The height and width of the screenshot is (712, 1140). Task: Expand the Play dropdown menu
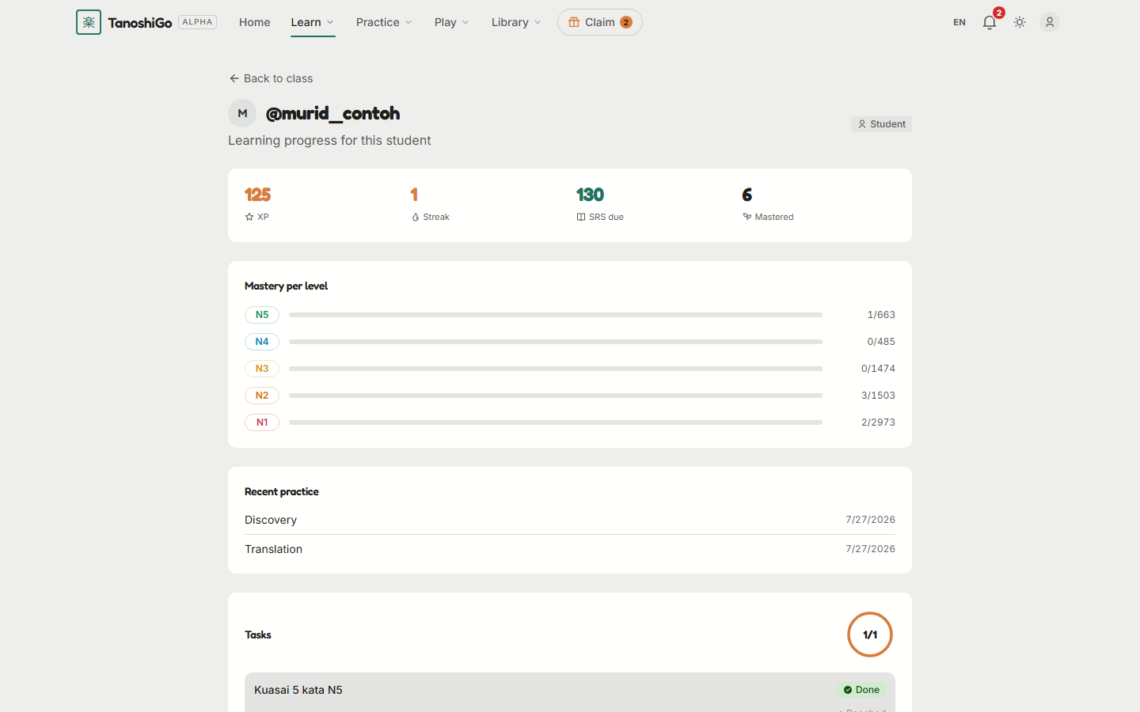tap(452, 22)
